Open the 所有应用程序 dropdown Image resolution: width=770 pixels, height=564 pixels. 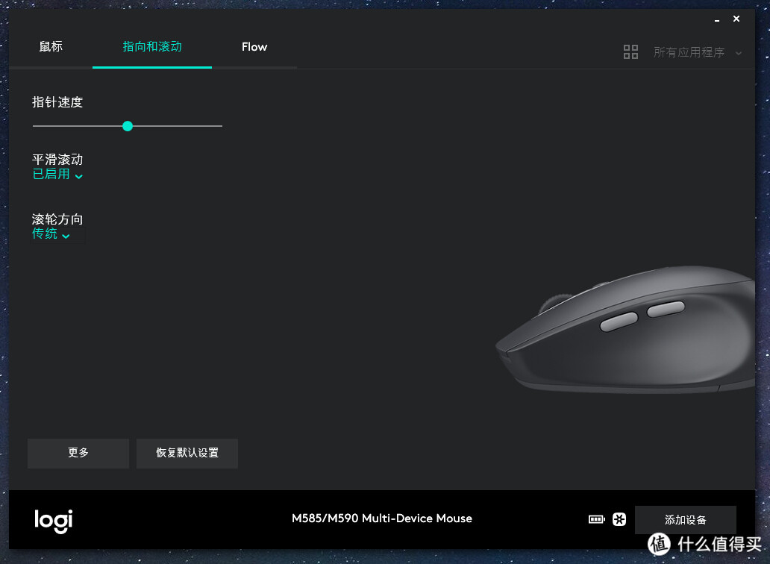coord(697,52)
